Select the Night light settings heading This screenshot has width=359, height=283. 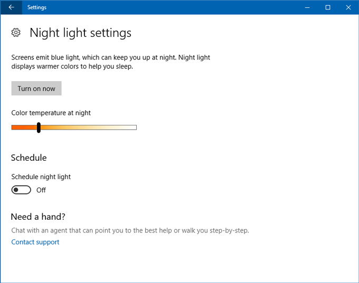[81, 33]
